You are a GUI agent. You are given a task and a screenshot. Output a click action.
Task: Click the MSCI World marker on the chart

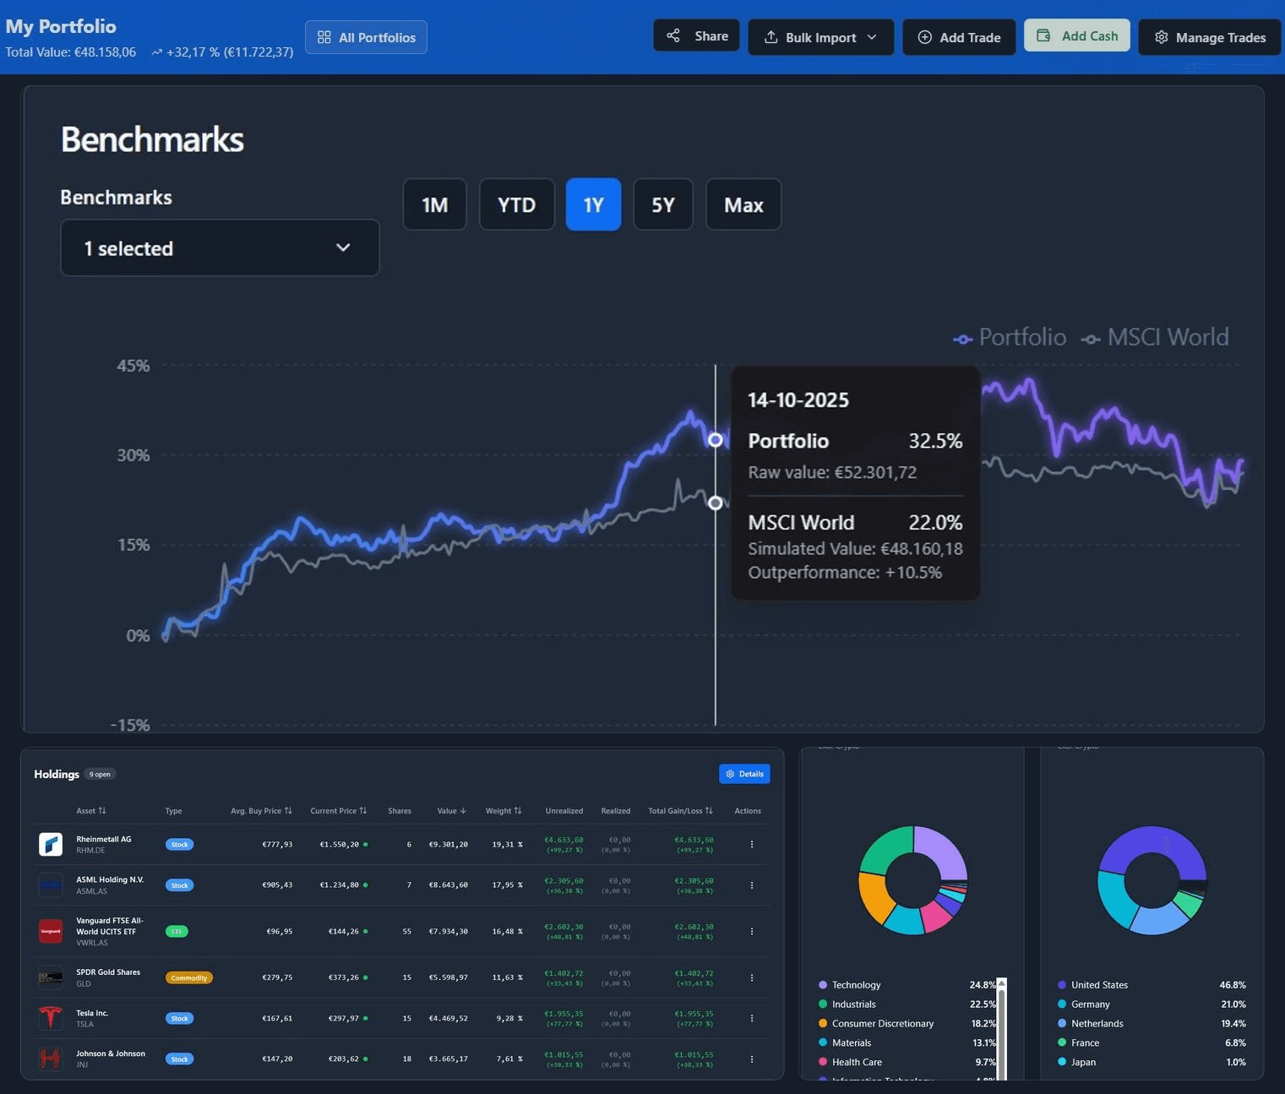click(x=716, y=503)
